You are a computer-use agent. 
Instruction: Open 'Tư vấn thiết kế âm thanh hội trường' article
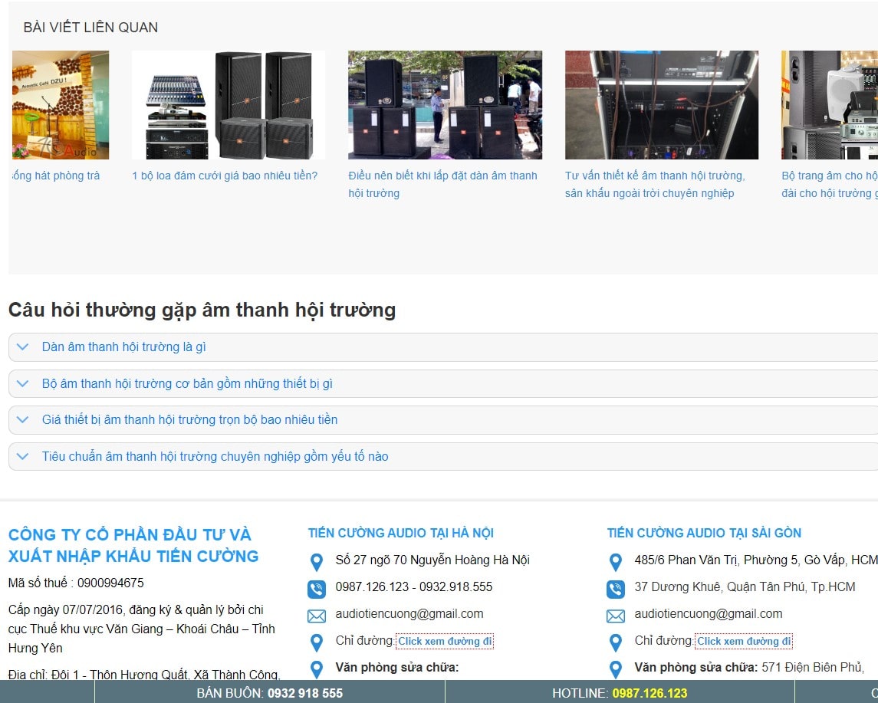click(655, 184)
